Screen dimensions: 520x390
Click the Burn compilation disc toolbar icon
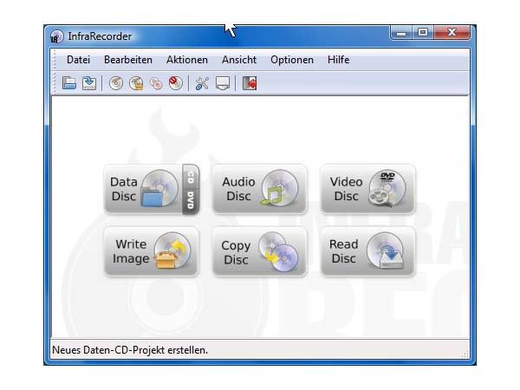point(115,83)
